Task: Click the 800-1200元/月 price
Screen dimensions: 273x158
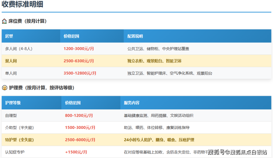Action: click(79, 115)
